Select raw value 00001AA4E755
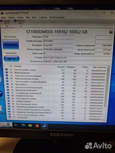Image resolution: width=115 pixels, height=153 pixels. (x=98, y=83)
